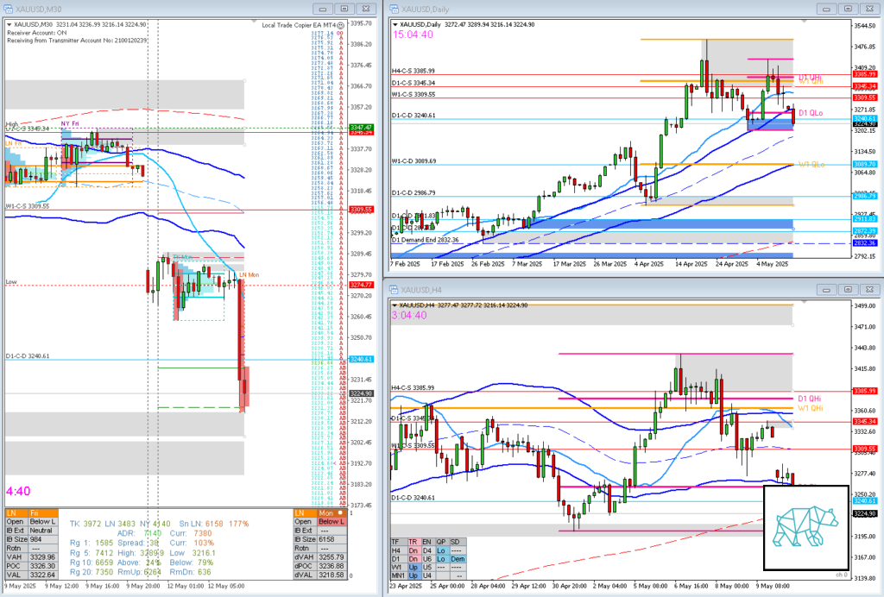This screenshot has width=884, height=597.
Task: Click the VAH value 3329.96
Action: pyautogui.click(x=43, y=557)
